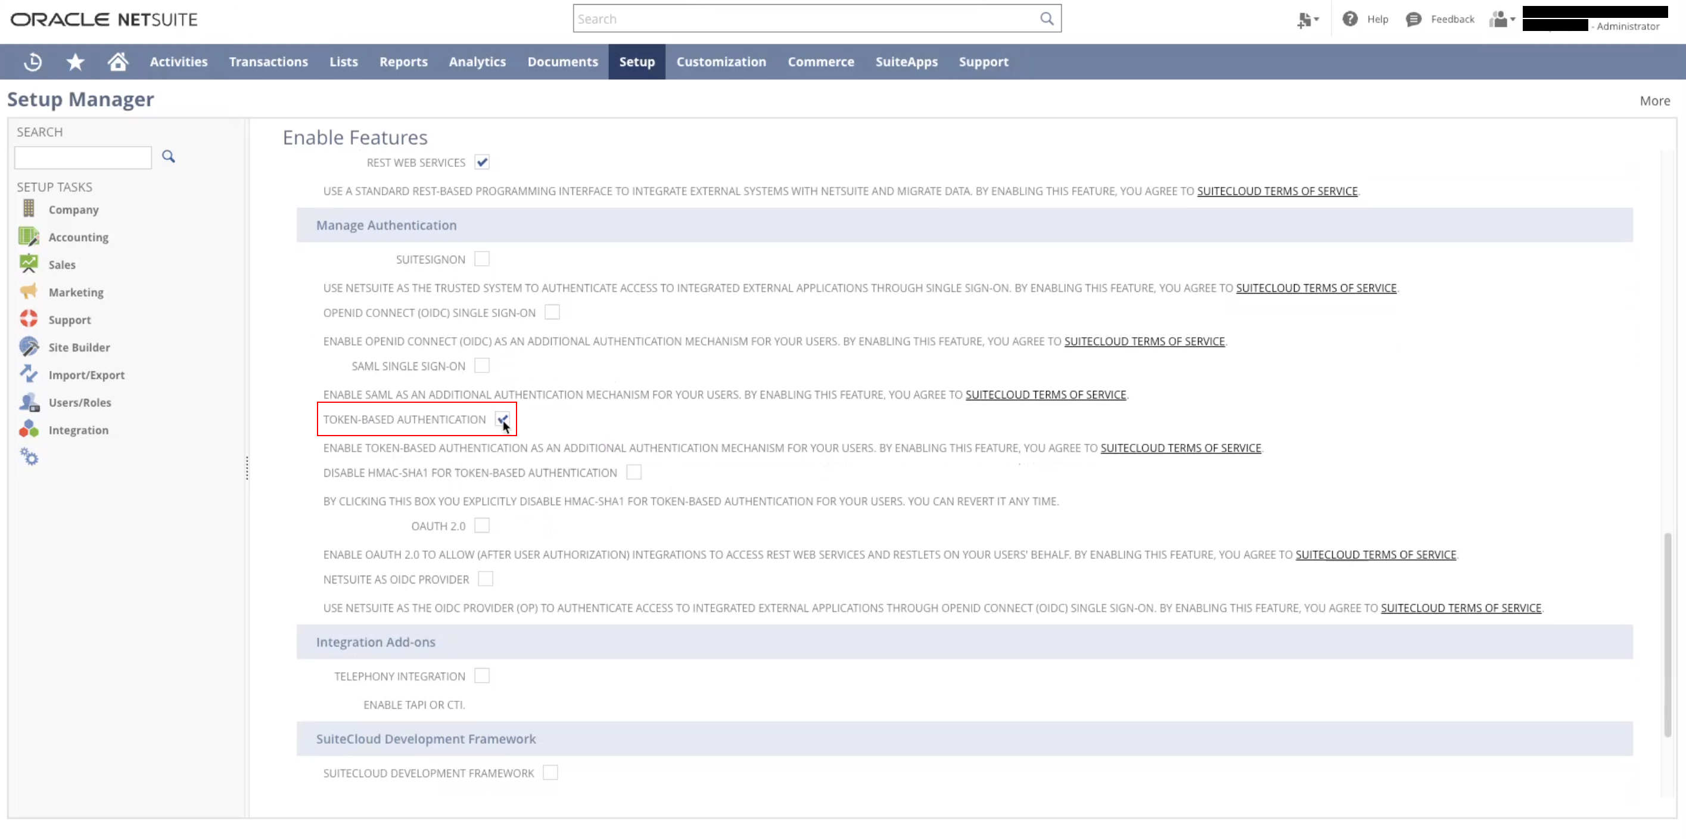Viewport: 1686px width, 839px height.
Task: Uncheck REST Web Services checkbox
Action: pos(482,162)
